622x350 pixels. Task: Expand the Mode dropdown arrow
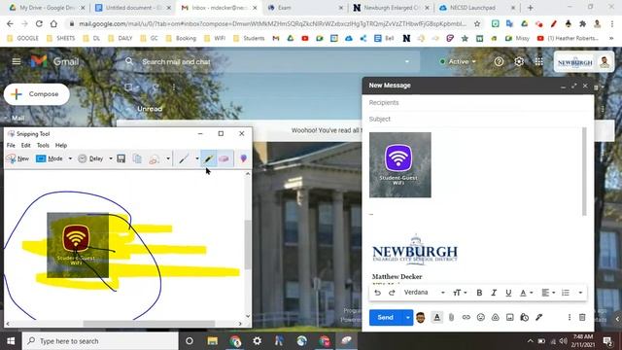coord(70,158)
